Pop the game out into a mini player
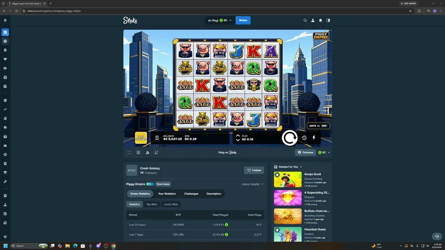The width and height of the screenshot is (445, 250). (157, 153)
